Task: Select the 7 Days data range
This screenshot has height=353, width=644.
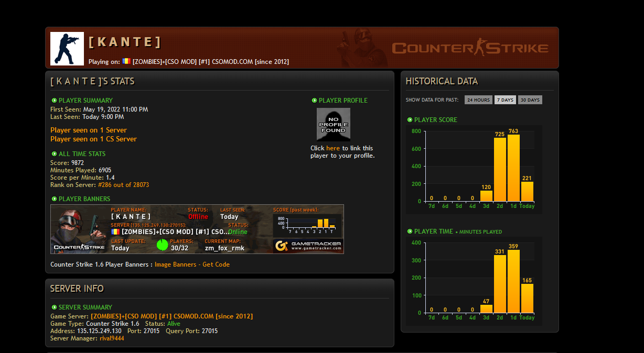Action: pyautogui.click(x=505, y=100)
